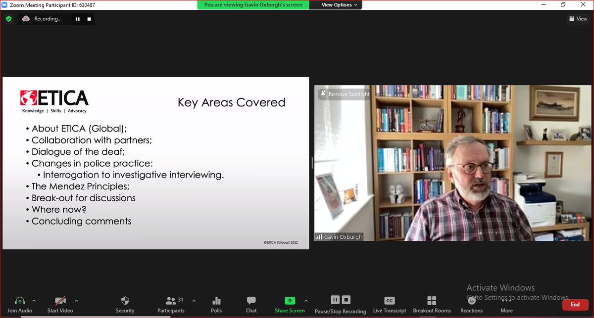Open View Options dropdown in sharing banner
This screenshot has height=318, width=594.
[340, 5]
